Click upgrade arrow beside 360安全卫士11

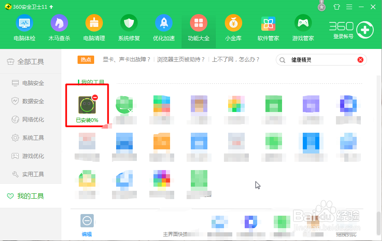pos(51,7)
